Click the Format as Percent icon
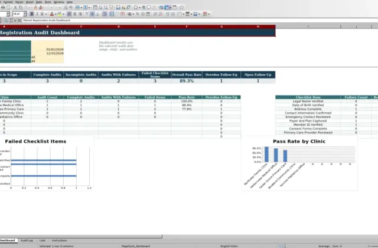The height and width of the screenshot is (248, 378). (138, 14)
